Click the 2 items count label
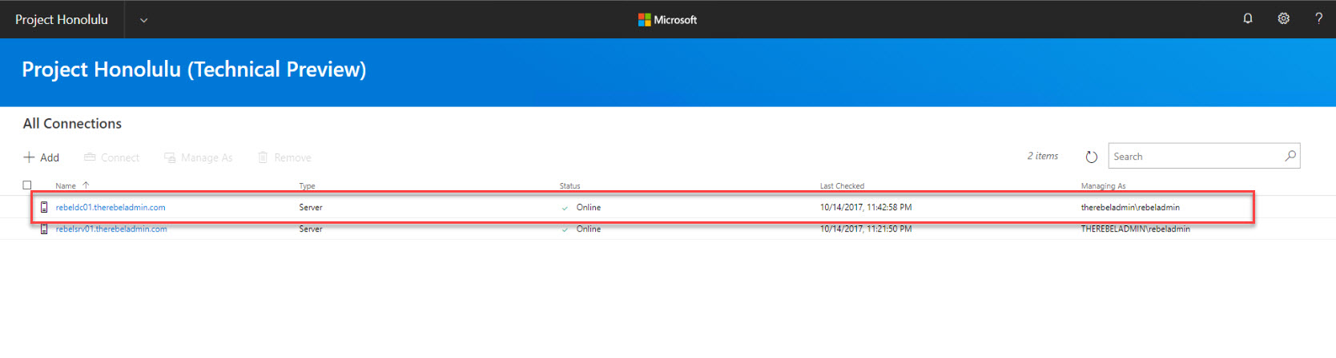This screenshot has width=1336, height=358. (1043, 156)
